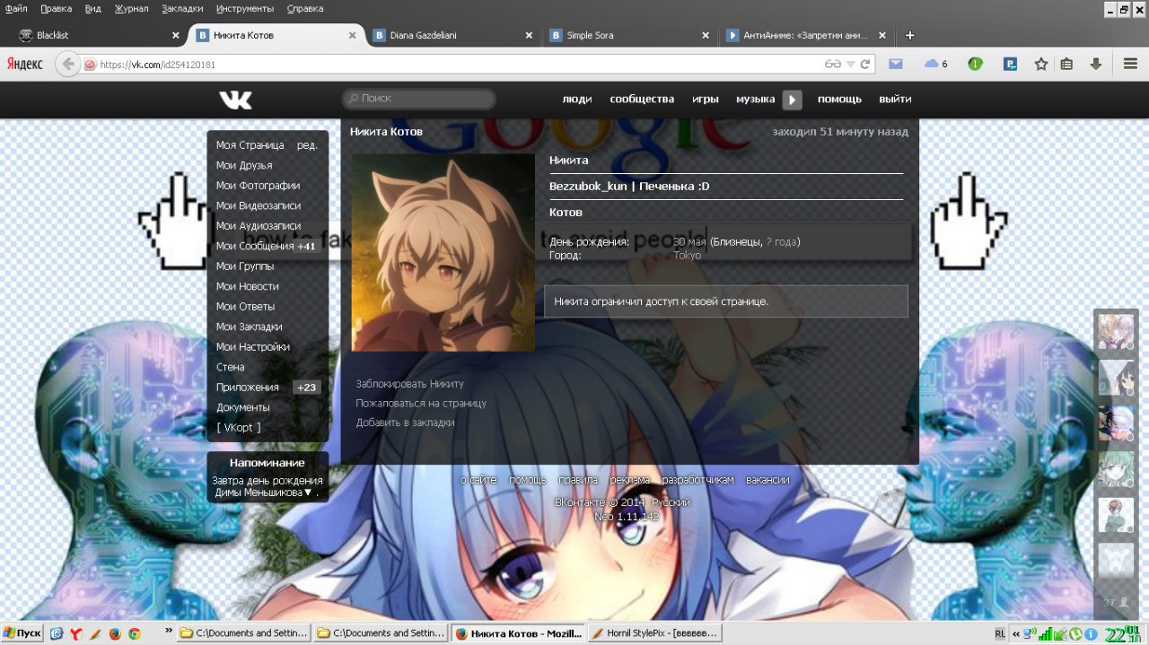Image resolution: width=1149 pixels, height=645 pixels.
Task: Open Мои Друзья in sidebar
Action: tap(244, 165)
